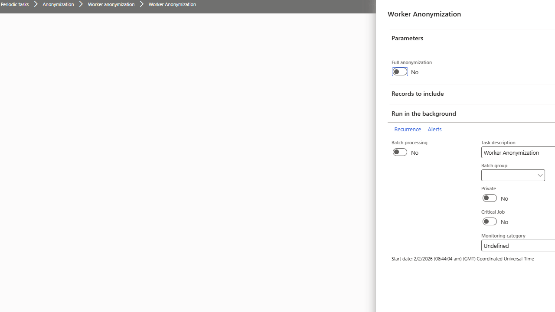Toggle the Full anonymization switch
Viewport: 555px width, 312px height.
pyautogui.click(x=400, y=72)
